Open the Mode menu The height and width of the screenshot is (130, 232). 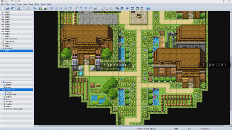(x=13, y=4)
